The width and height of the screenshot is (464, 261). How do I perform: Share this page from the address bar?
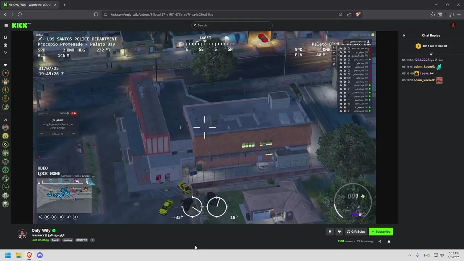pos(349,14)
